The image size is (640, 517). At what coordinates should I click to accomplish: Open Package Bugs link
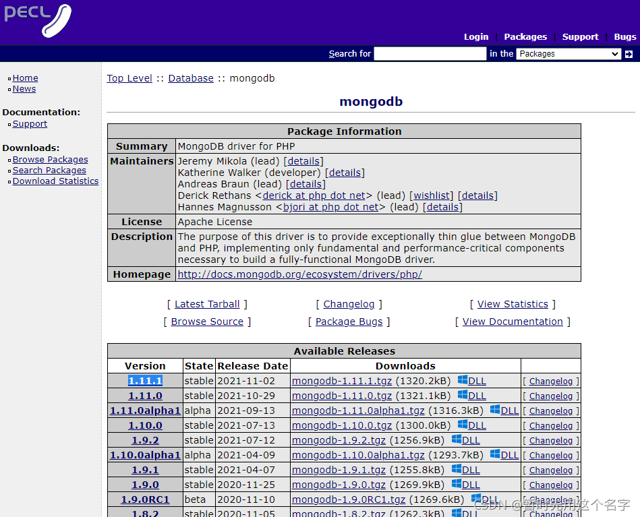[349, 322]
